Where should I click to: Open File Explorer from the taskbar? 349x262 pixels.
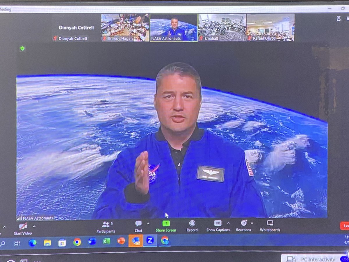[47, 242]
